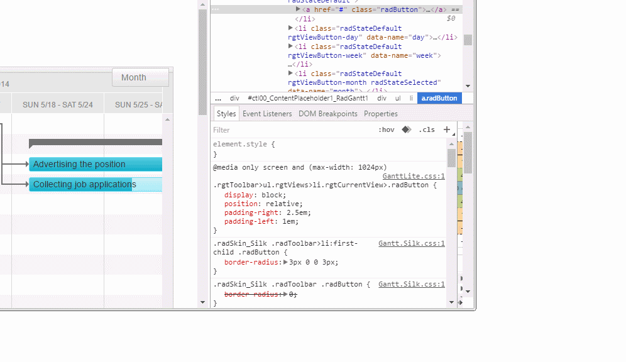This screenshot has height=362, width=626.
Task: Click the element.style rule block
Action: 329,149
